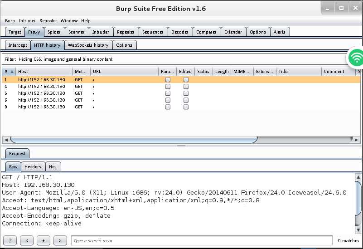Screen dimensions: 363x249
Task: Switch to the Comparer tab
Action: coord(206,32)
